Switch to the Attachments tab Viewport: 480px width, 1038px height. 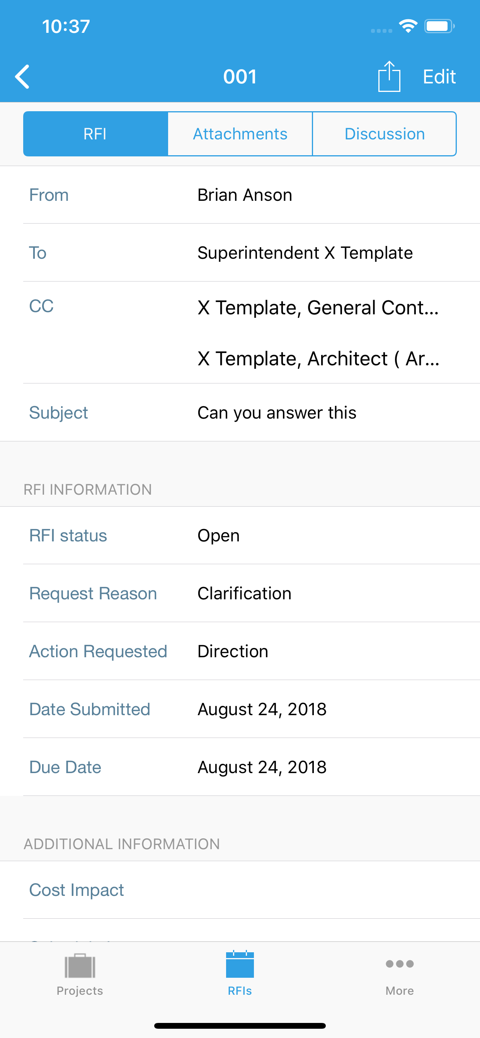(x=240, y=134)
